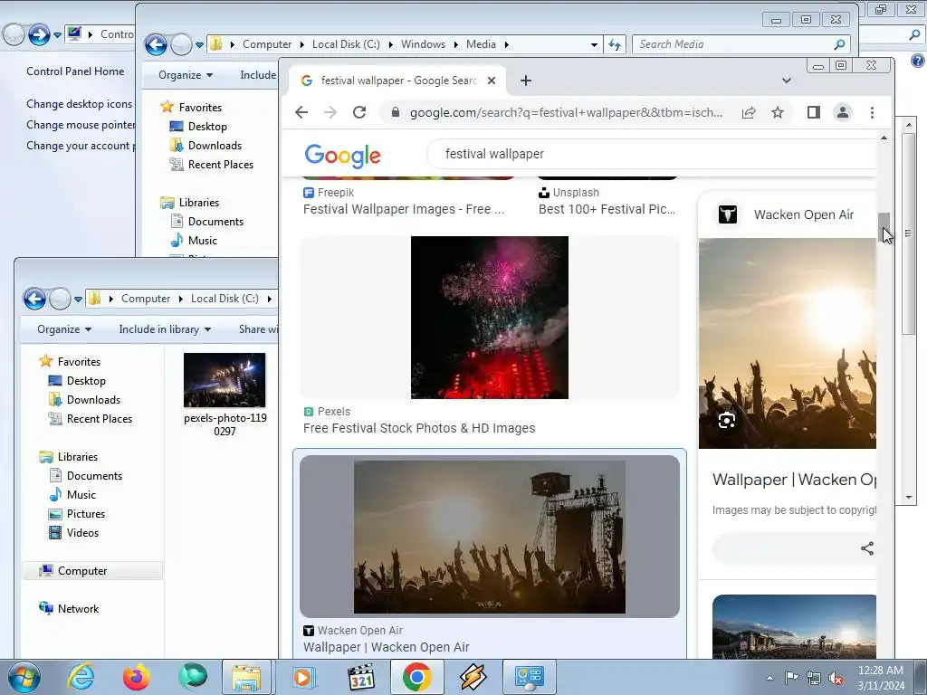Launch Firefox from taskbar

(136, 677)
